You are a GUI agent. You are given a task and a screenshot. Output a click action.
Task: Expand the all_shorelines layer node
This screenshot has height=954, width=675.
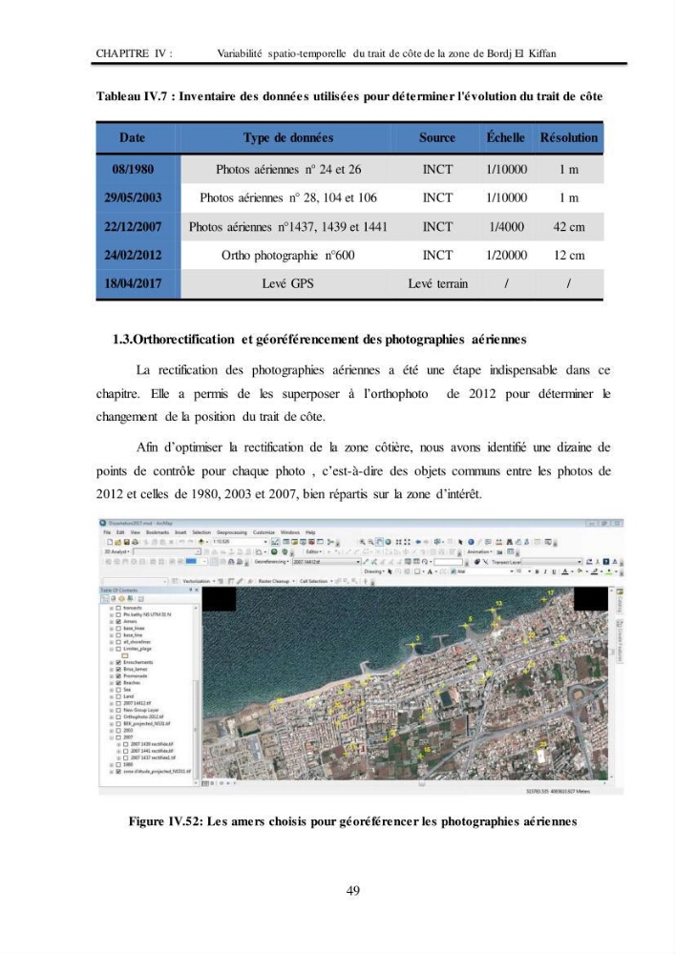point(112,642)
